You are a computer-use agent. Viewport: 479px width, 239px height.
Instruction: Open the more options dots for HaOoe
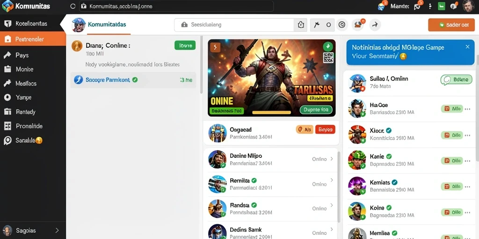pos(468,109)
